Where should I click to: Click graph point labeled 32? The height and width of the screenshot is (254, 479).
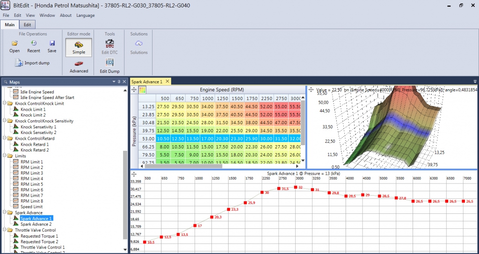coord(296,187)
